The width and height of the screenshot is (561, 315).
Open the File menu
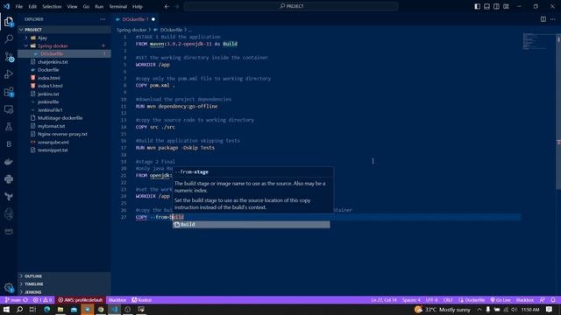[19, 6]
